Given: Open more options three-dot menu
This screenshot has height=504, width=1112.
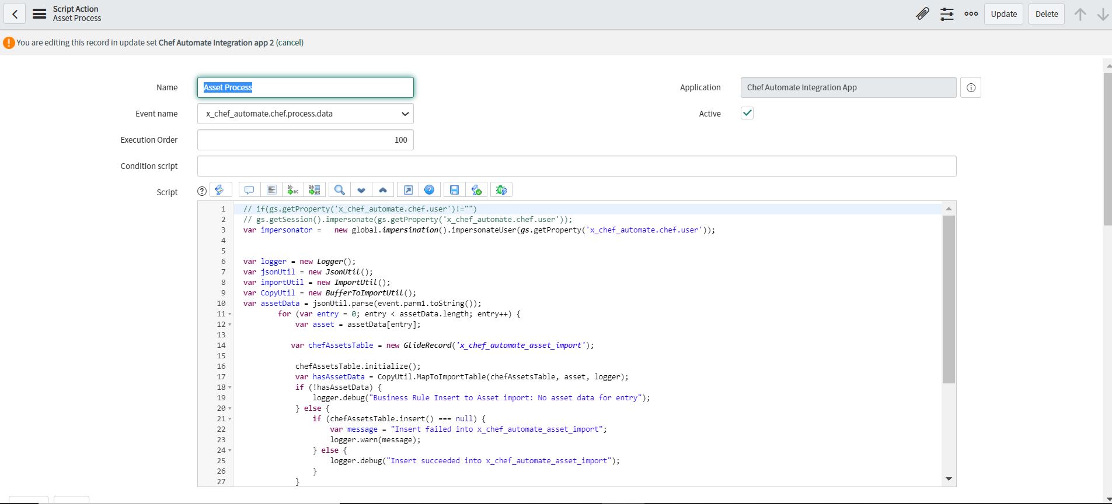Looking at the screenshot, I should click(x=971, y=14).
